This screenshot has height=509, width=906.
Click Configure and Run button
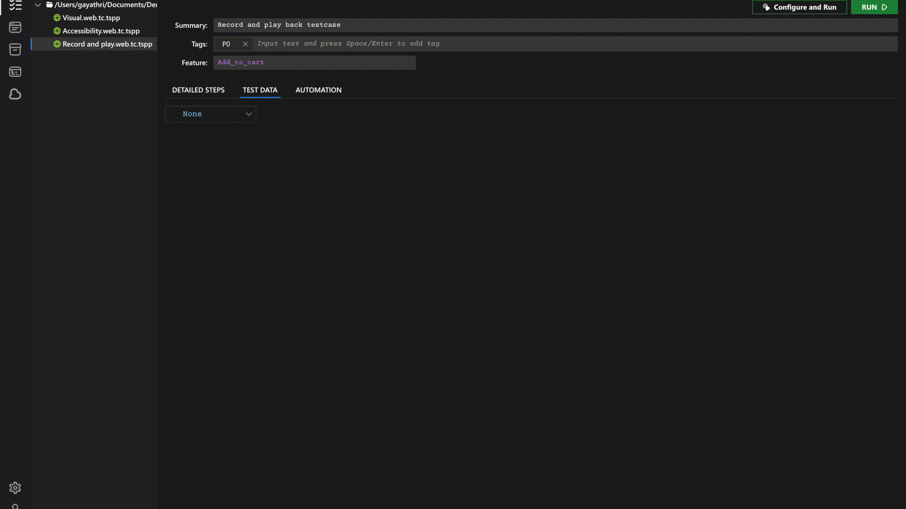tap(799, 7)
